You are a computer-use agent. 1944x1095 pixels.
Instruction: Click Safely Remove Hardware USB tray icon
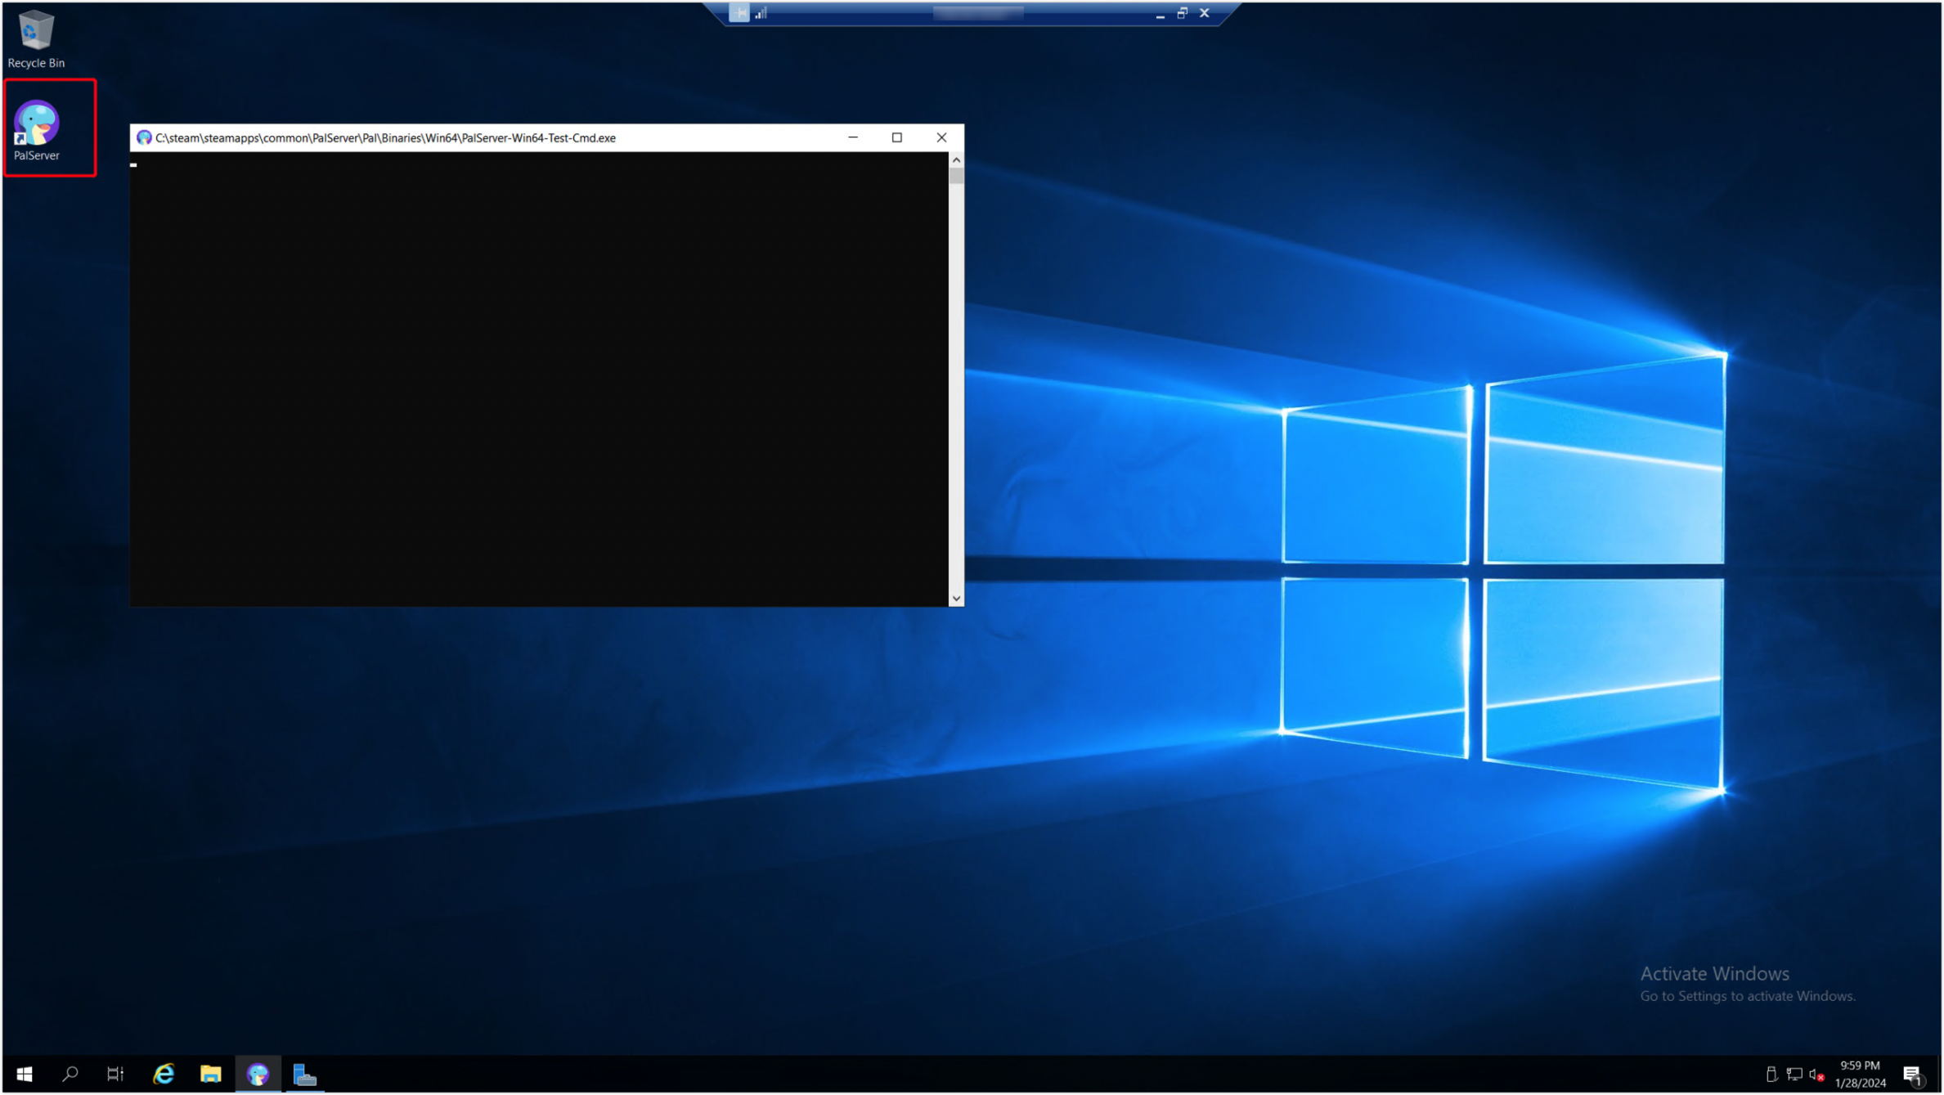click(1771, 1074)
